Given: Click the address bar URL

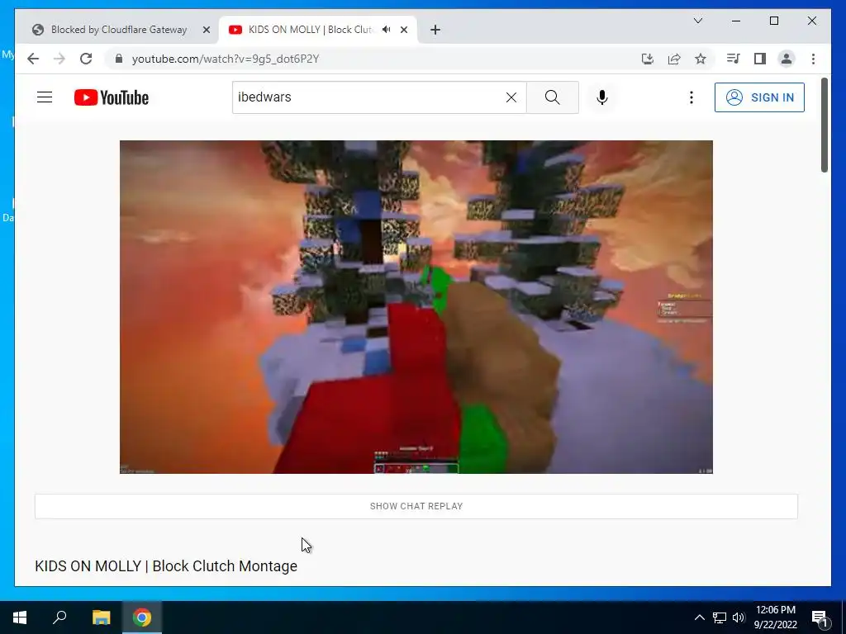Looking at the screenshot, I should 226,59.
